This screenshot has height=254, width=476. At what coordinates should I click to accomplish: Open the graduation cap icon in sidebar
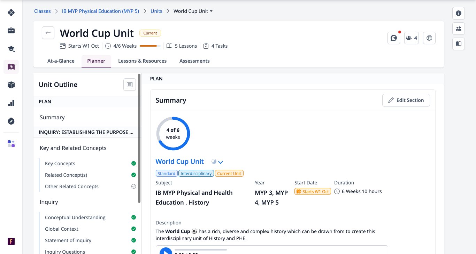11,49
